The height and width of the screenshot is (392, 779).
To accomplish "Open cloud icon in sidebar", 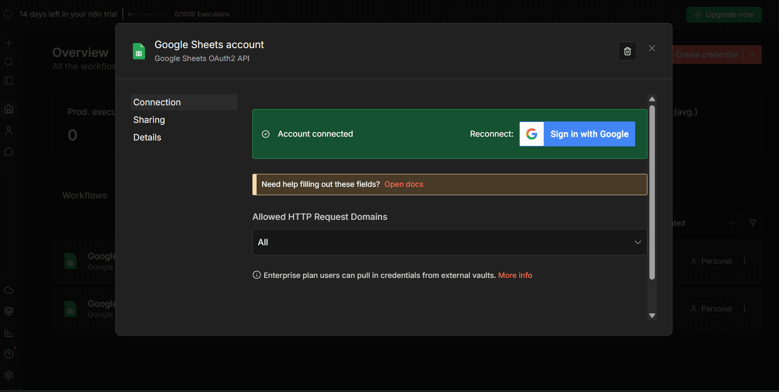I will click(x=9, y=290).
